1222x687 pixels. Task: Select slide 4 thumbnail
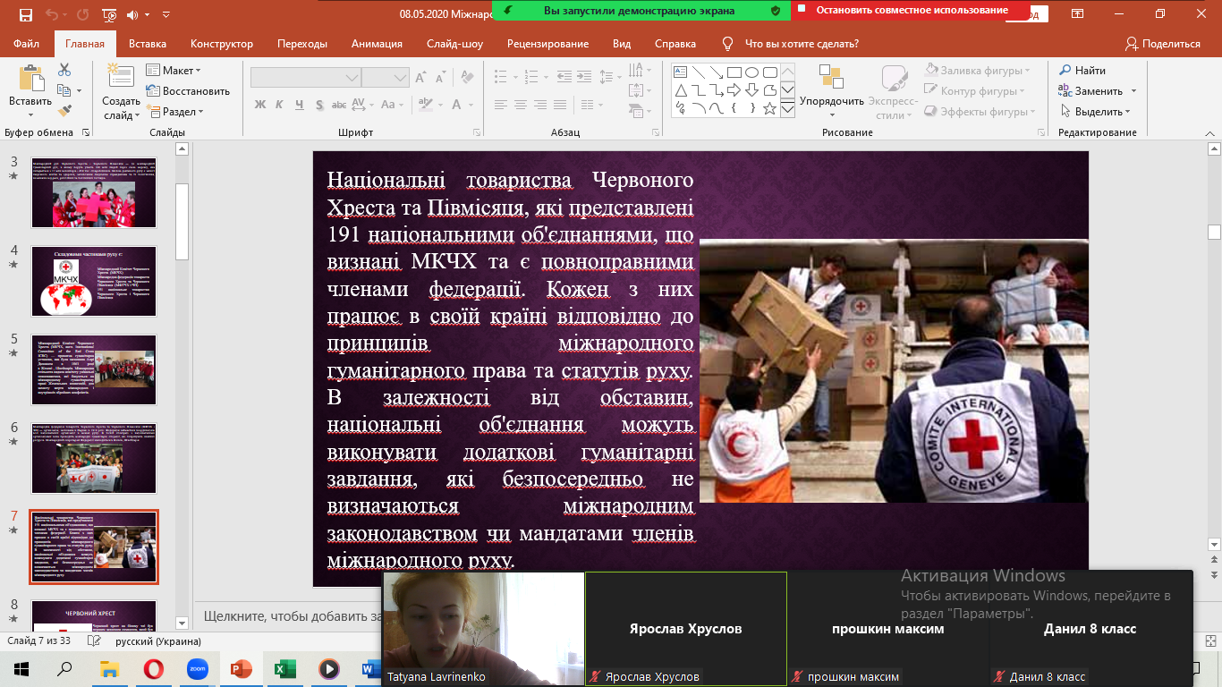(94, 281)
